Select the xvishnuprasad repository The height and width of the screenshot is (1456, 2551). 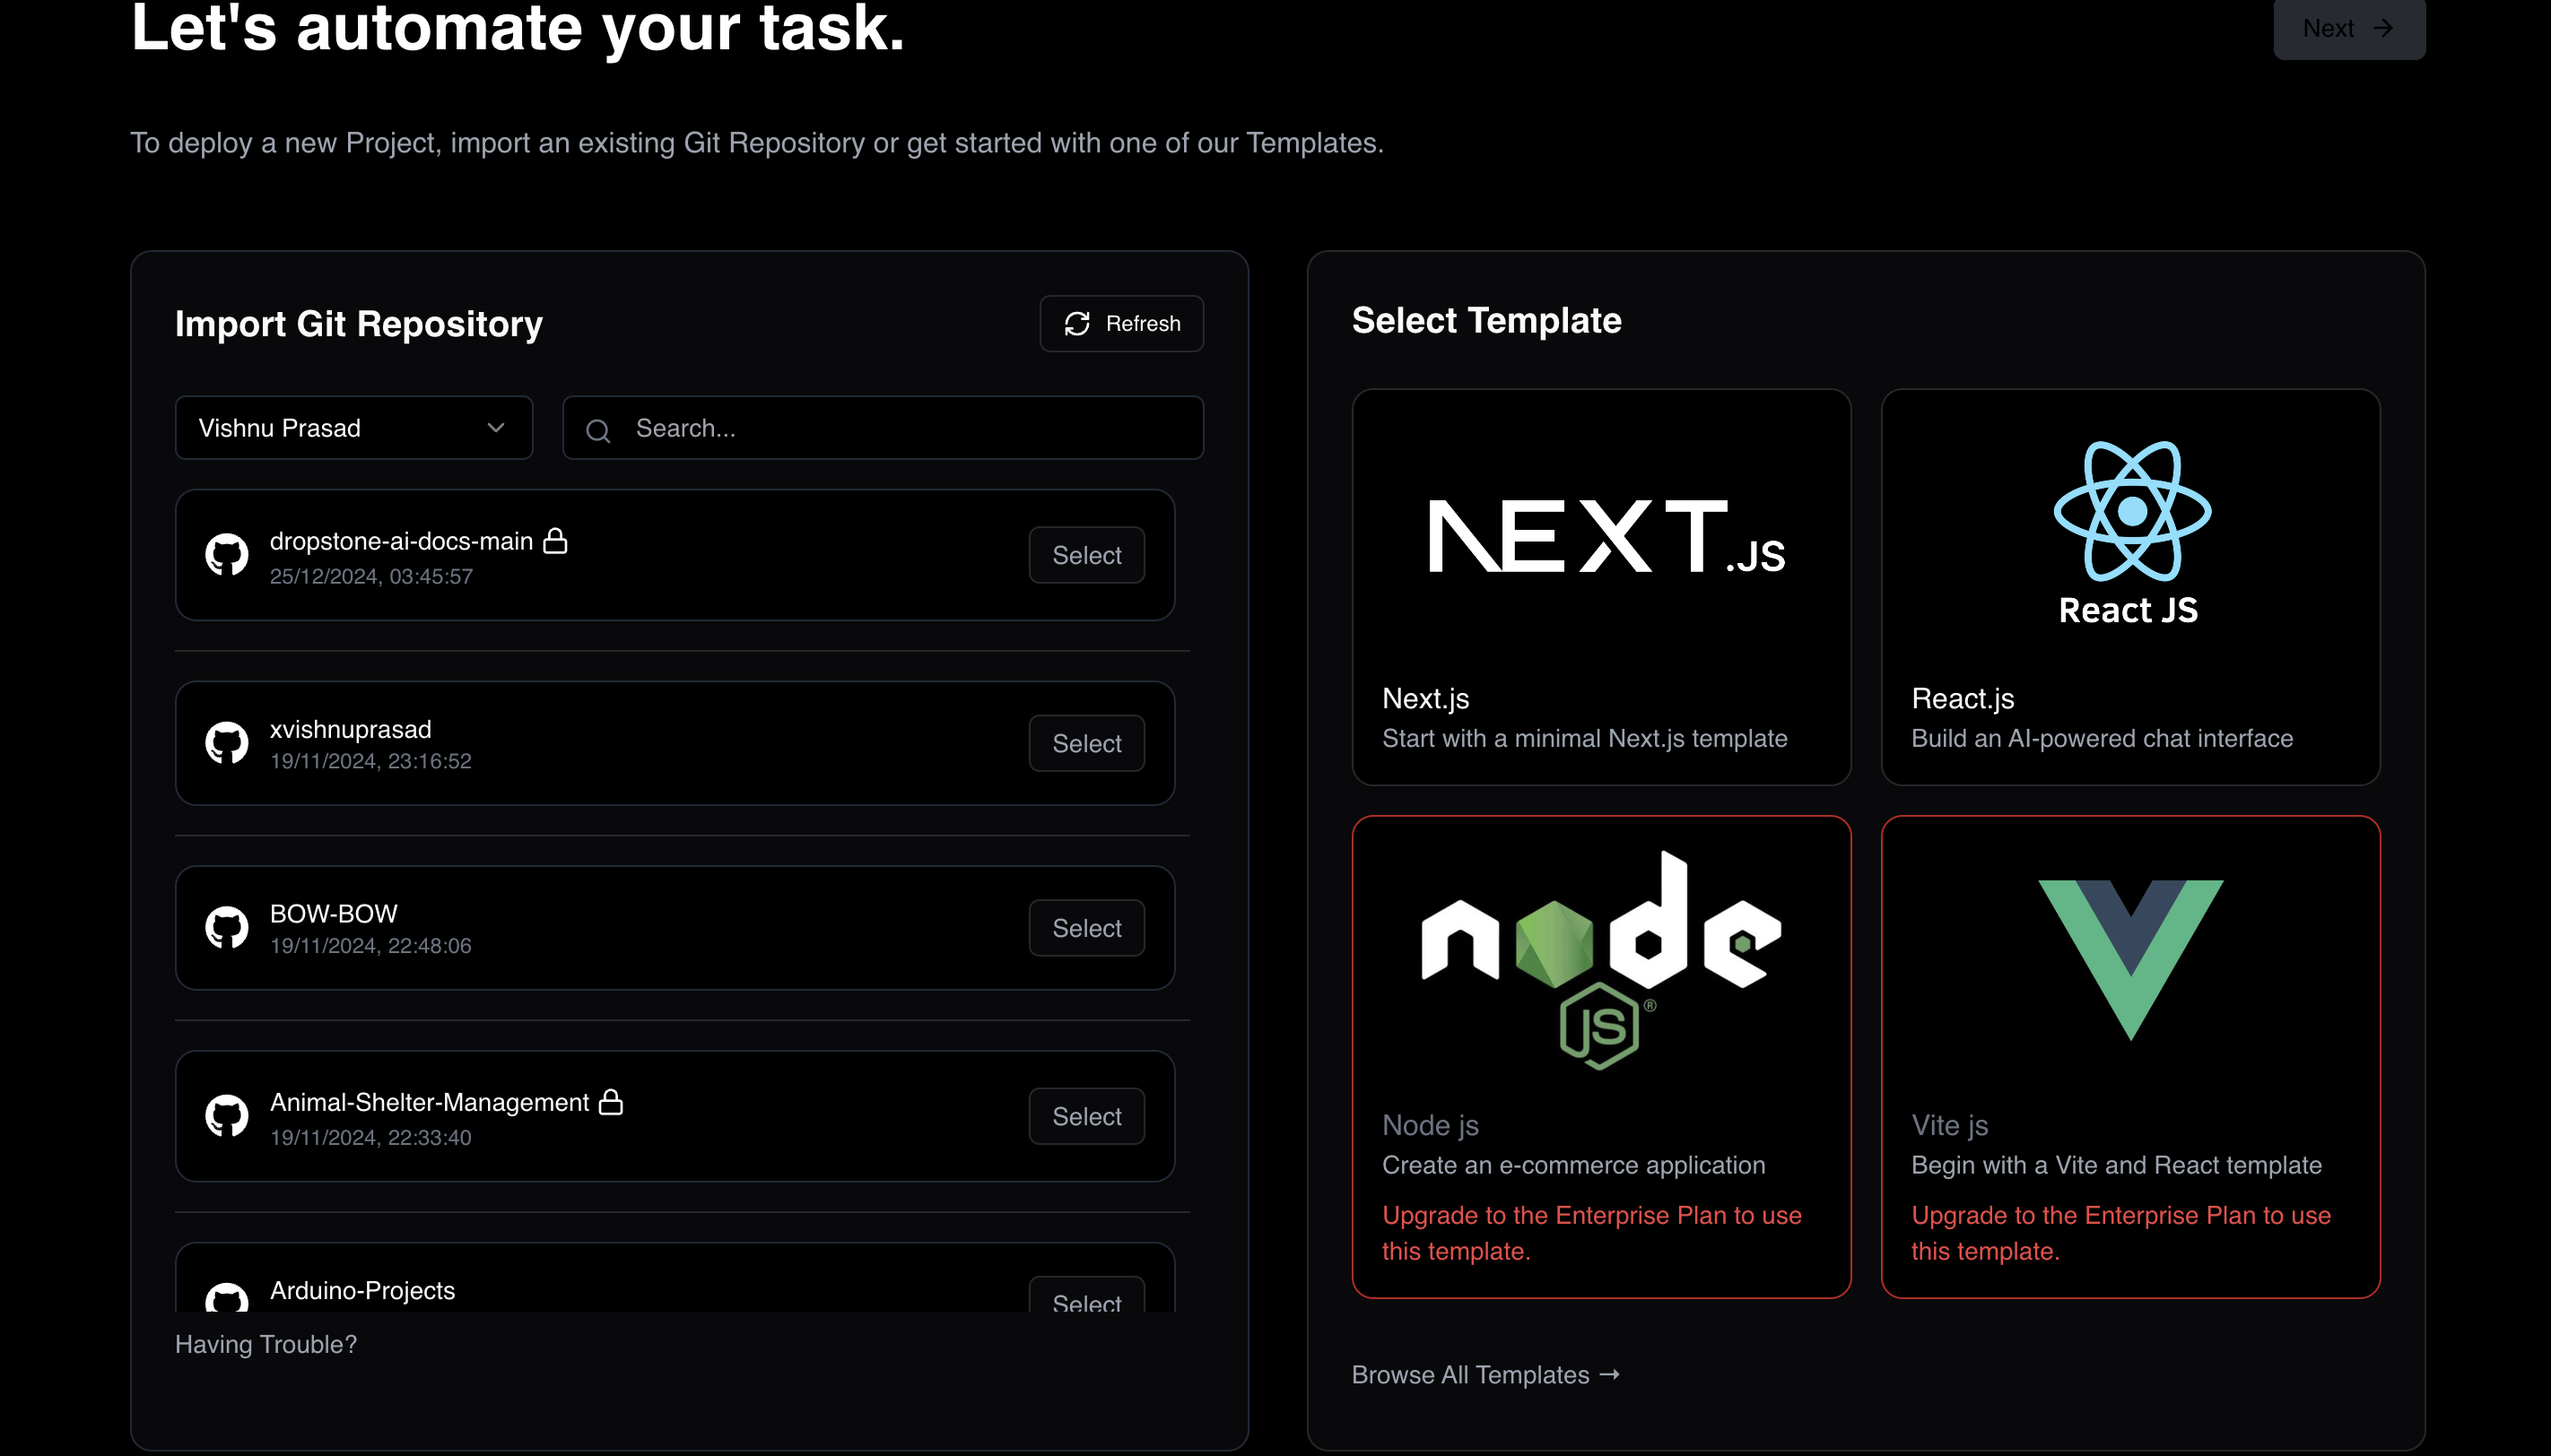click(x=1086, y=743)
